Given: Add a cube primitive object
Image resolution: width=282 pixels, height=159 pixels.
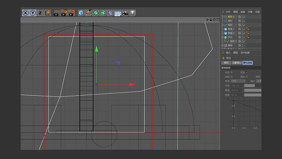Looking at the screenshot, I should 81,13.
